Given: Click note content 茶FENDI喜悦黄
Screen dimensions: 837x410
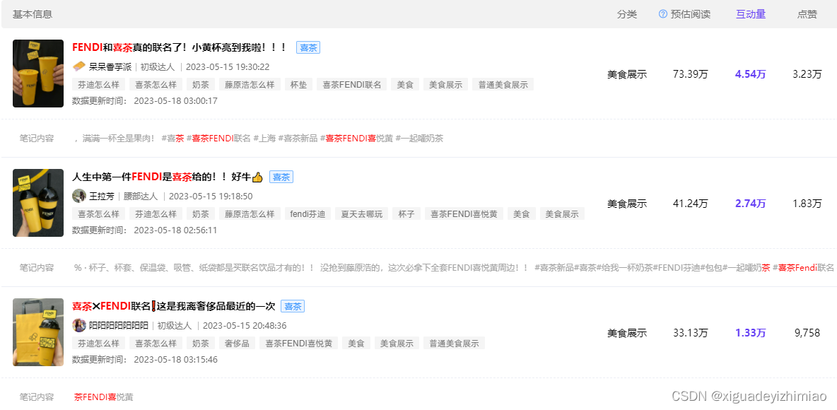Looking at the screenshot, I should tap(103, 397).
